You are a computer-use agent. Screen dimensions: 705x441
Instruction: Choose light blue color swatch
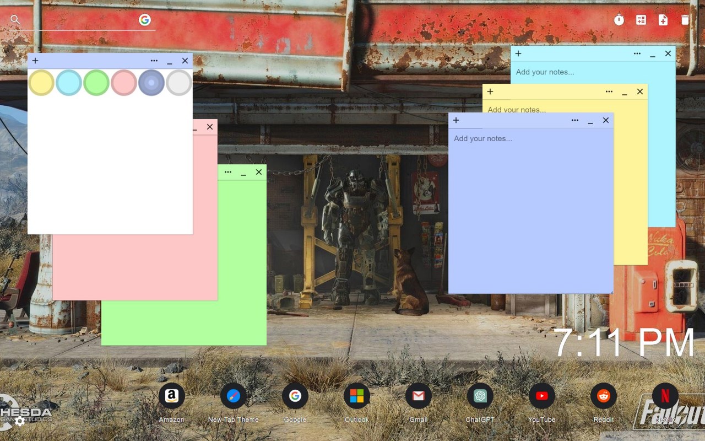(x=69, y=83)
